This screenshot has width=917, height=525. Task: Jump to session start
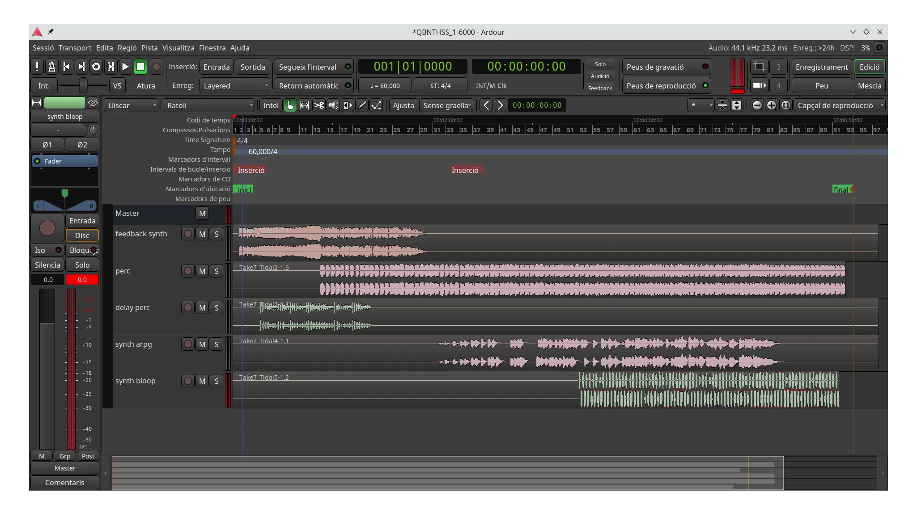[67, 67]
